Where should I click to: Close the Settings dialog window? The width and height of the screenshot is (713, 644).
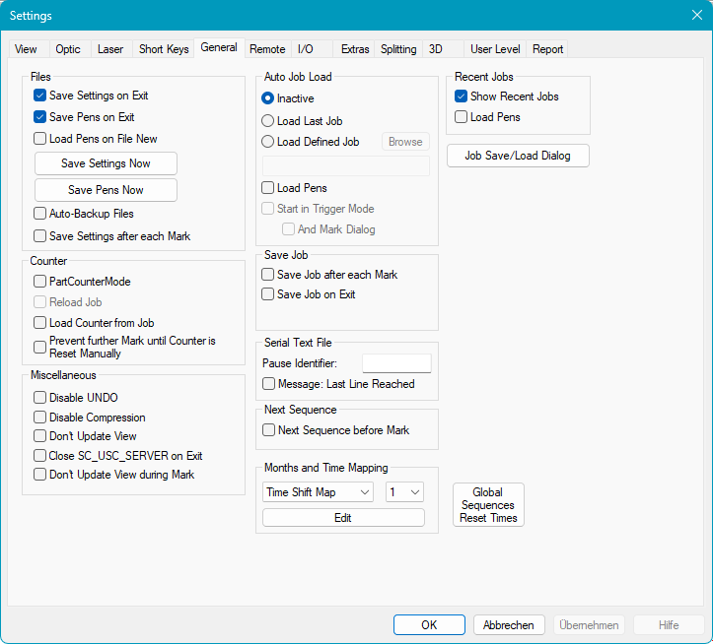(696, 15)
